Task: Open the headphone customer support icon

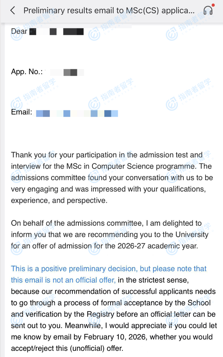Action: [208, 11]
